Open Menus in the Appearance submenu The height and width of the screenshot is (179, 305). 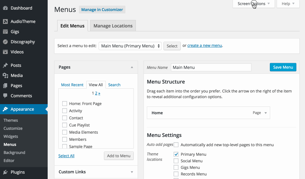[10, 144]
